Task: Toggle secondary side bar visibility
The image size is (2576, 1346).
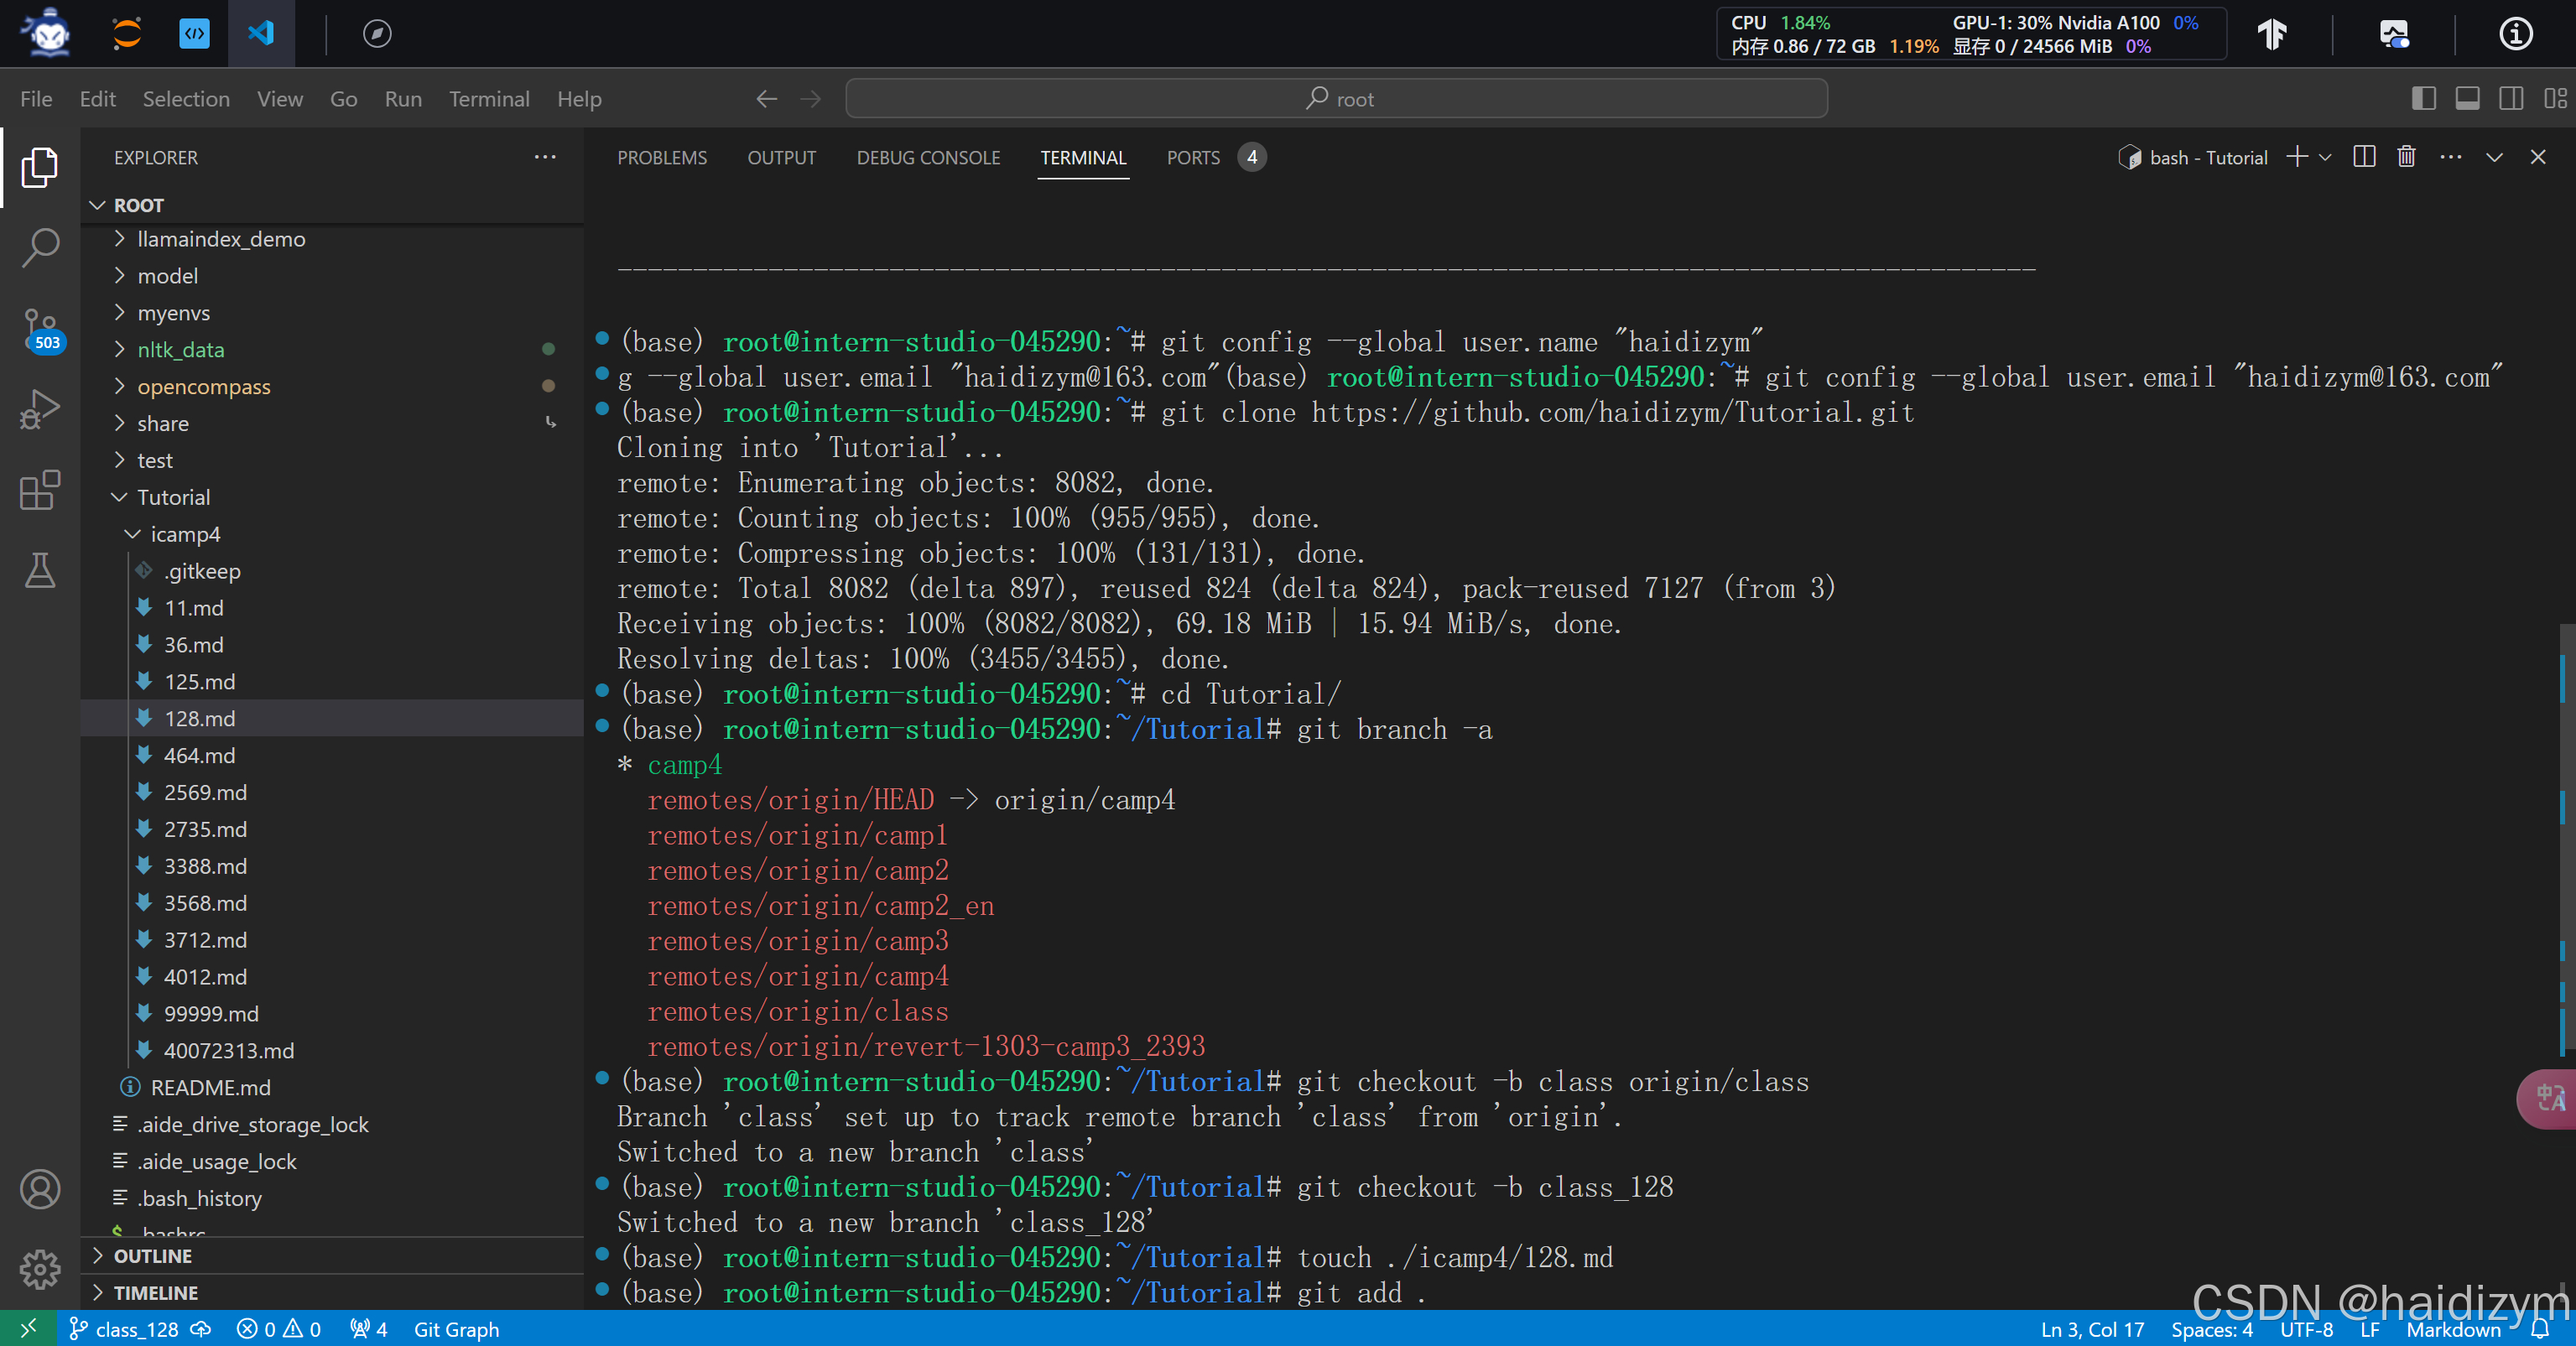Action: [x=2511, y=98]
